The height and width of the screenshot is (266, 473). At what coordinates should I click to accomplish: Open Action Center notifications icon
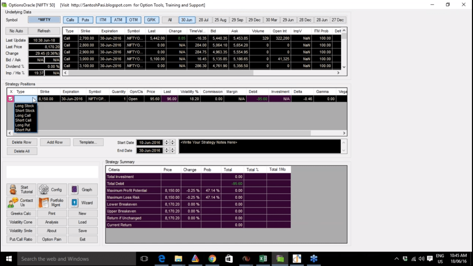coord(430,259)
